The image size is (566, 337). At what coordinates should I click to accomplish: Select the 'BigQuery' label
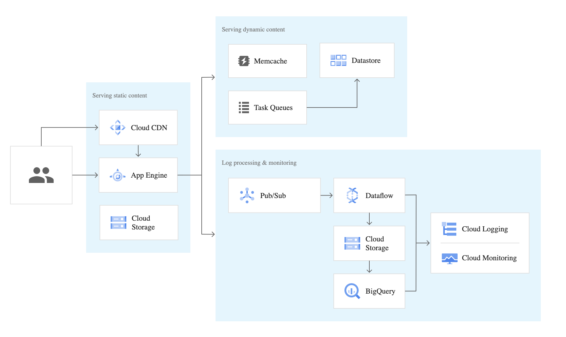[x=380, y=291]
